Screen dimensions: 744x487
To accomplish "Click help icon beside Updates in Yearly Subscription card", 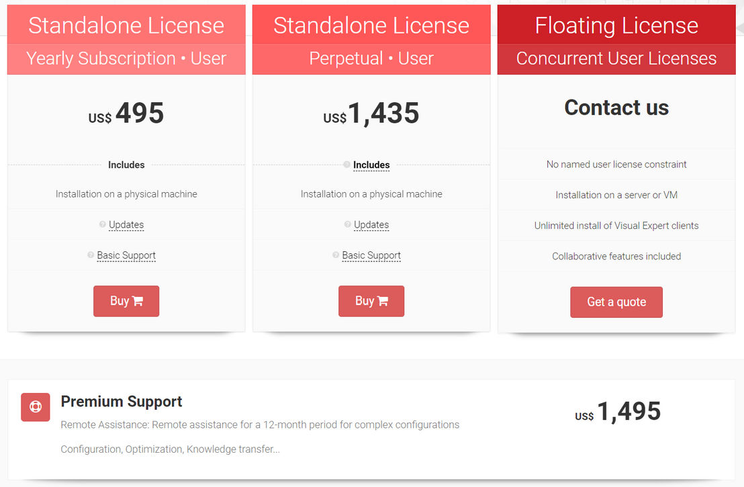I will click(x=103, y=224).
